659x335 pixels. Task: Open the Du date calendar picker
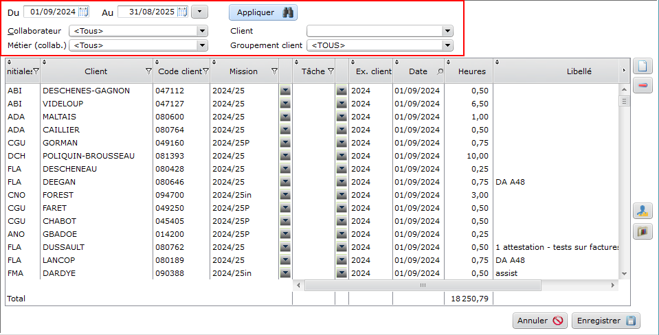pyautogui.click(x=84, y=12)
